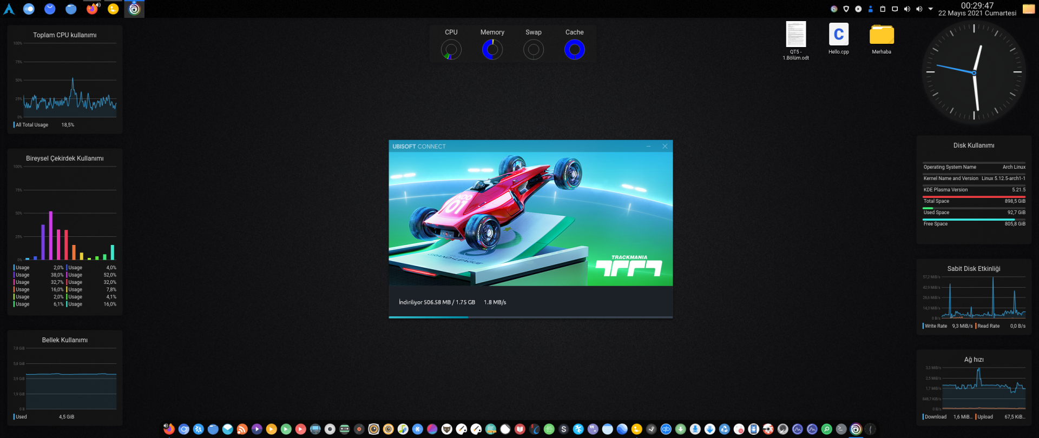Launch KDE Connect phone icon in dock
Viewport: 1039px width, 438px height.
coord(754,429)
